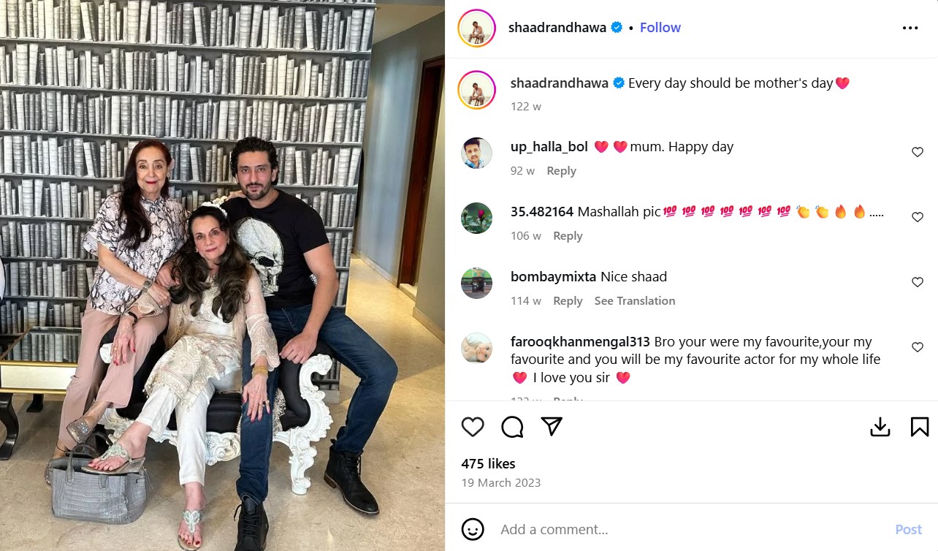
Task: Click in the Add a comment field
Action: coord(690,529)
